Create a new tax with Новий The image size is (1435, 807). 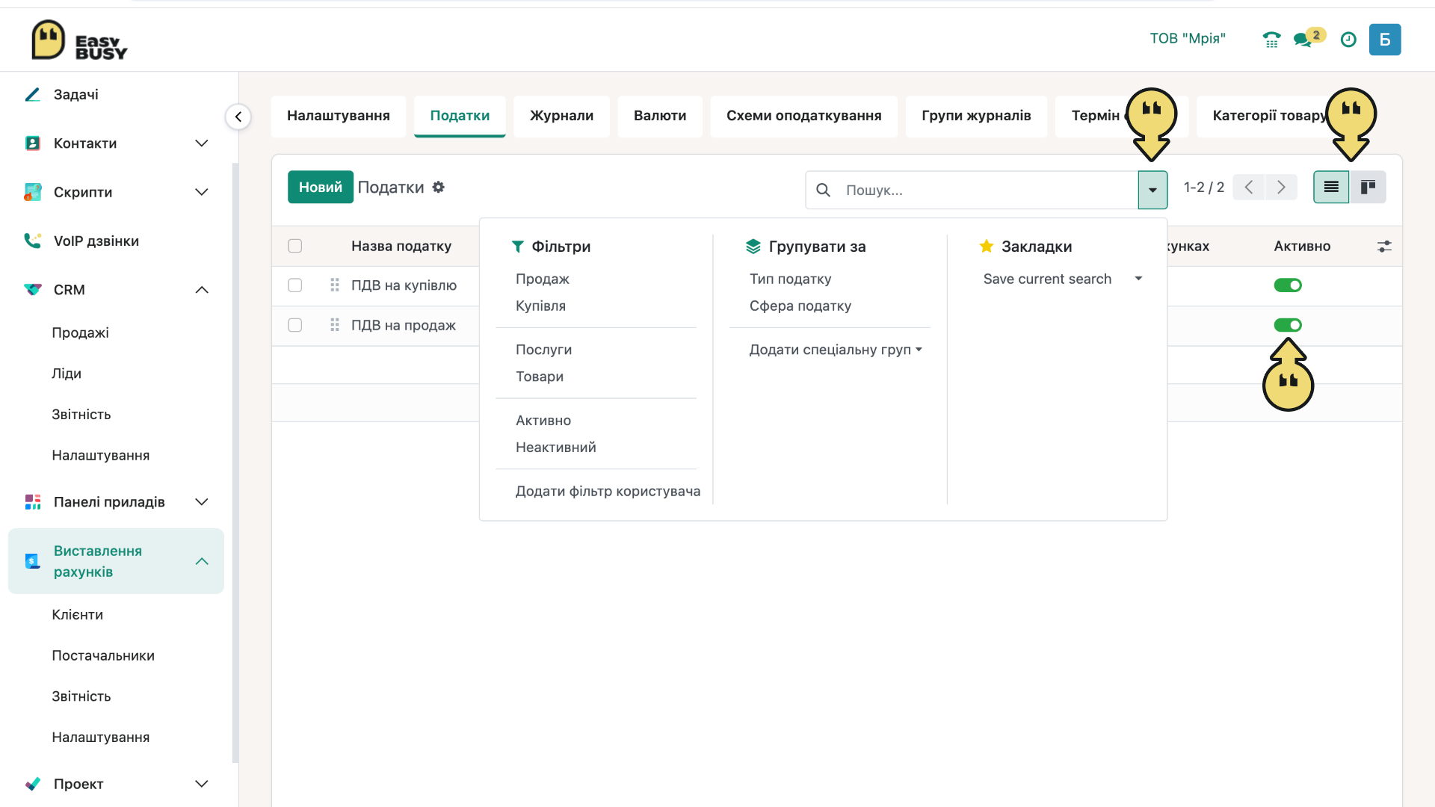[321, 187]
